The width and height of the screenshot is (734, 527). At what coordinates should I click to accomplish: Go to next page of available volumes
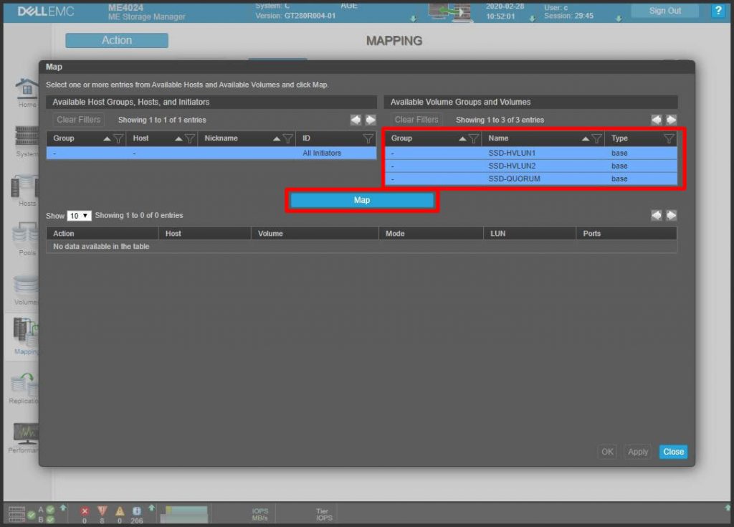[671, 120]
